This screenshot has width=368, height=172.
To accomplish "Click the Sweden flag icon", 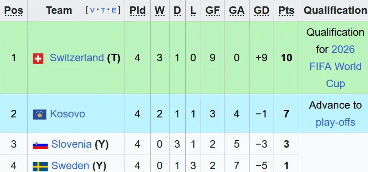I will tap(40, 166).
